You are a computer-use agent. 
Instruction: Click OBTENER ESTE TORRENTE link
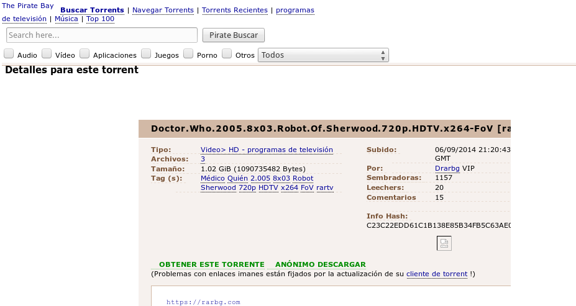(x=212, y=264)
